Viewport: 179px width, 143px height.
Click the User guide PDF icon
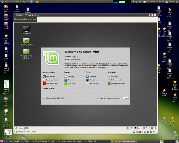click(44, 83)
